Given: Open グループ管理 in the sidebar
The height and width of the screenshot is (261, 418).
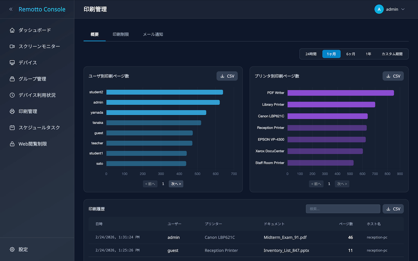Looking at the screenshot, I should 32,79.
